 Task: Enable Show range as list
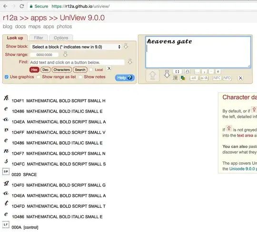(39, 77)
